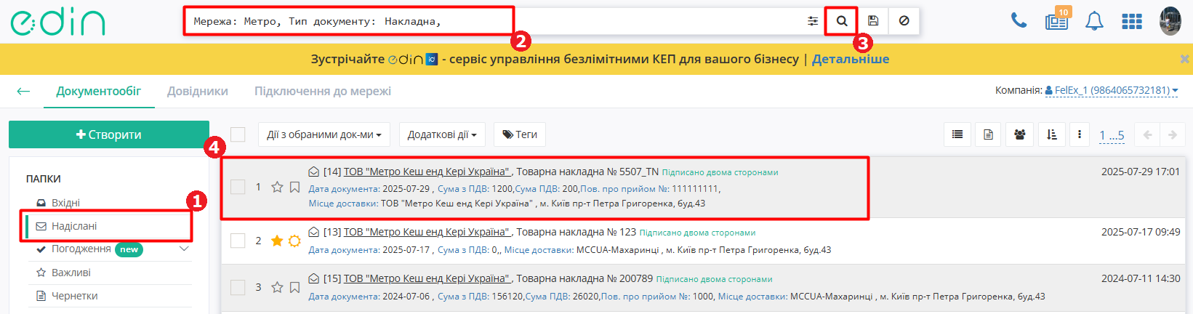
Task: Click the Створити button
Action: click(x=109, y=134)
